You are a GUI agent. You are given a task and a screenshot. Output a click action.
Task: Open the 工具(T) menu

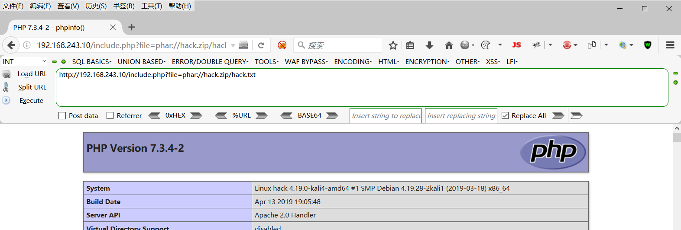click(x=152, y=6)
